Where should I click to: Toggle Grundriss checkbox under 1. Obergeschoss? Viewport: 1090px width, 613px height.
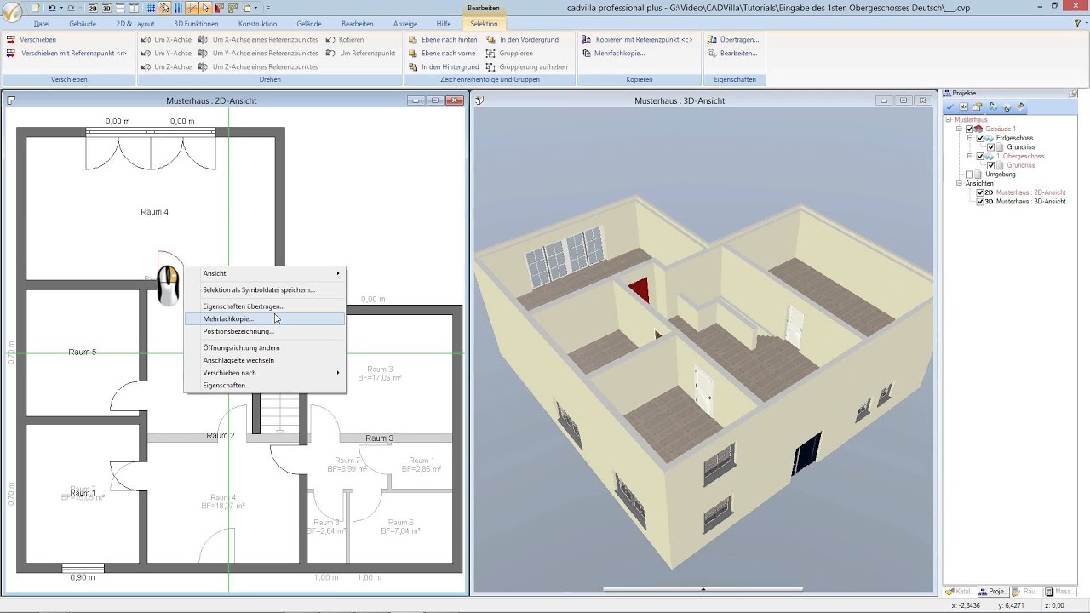coord(990,165)
